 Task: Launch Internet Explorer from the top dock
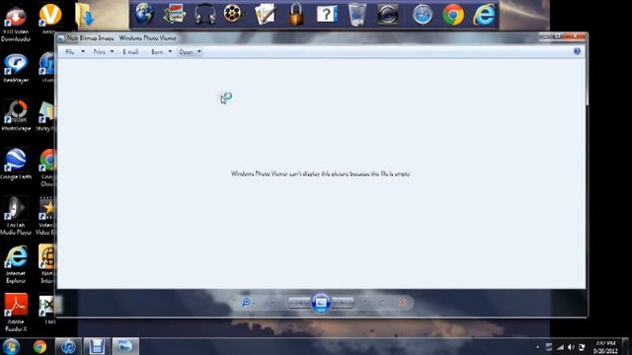(x=484, y=15)
